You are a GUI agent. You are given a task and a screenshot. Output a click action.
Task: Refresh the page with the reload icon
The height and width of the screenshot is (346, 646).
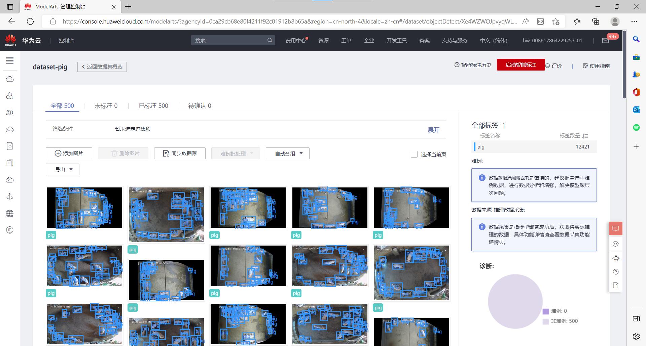30,21
